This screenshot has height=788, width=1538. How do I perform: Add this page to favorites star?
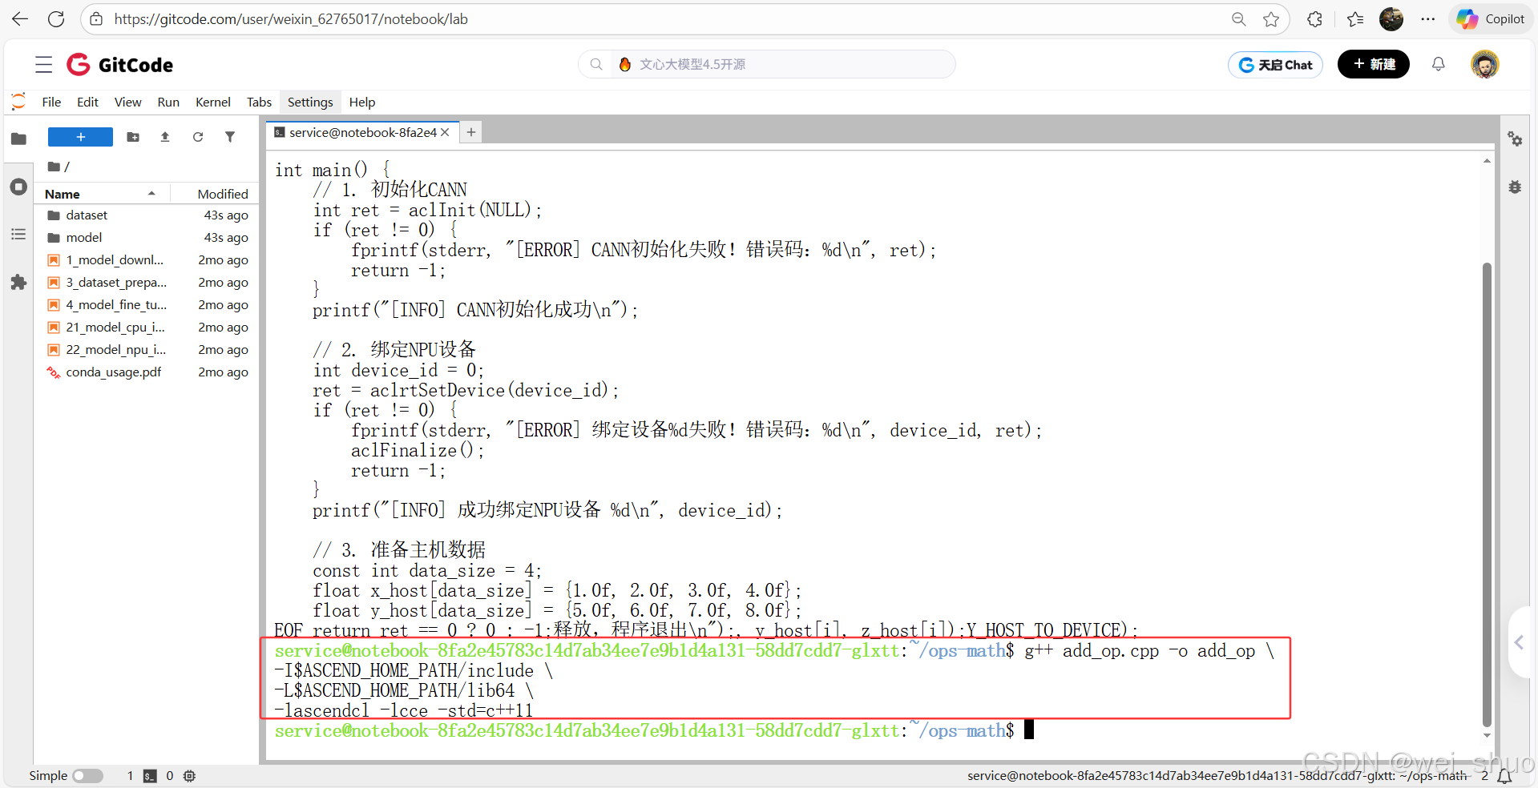click(1271, 19)
